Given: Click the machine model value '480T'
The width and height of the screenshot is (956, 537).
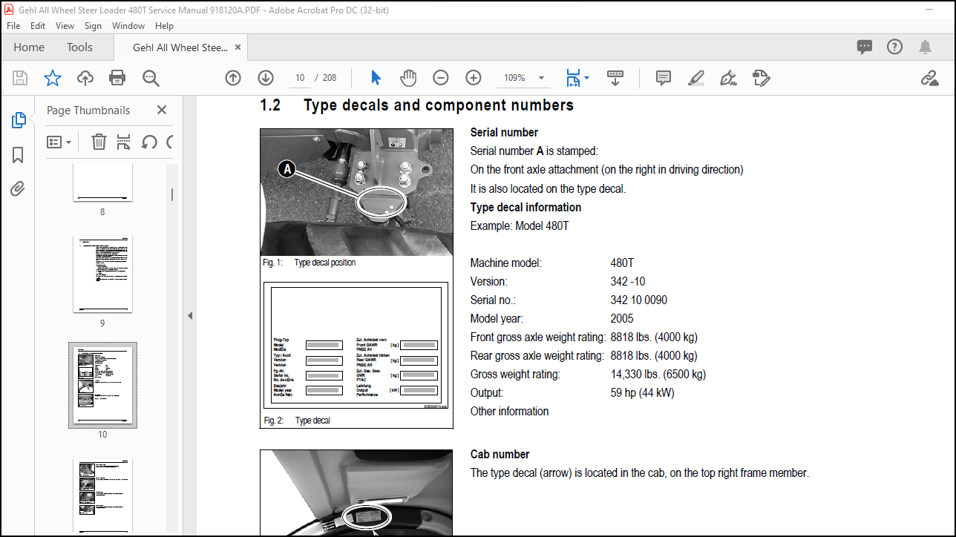Looking at the screenshot, I should 622,263.
